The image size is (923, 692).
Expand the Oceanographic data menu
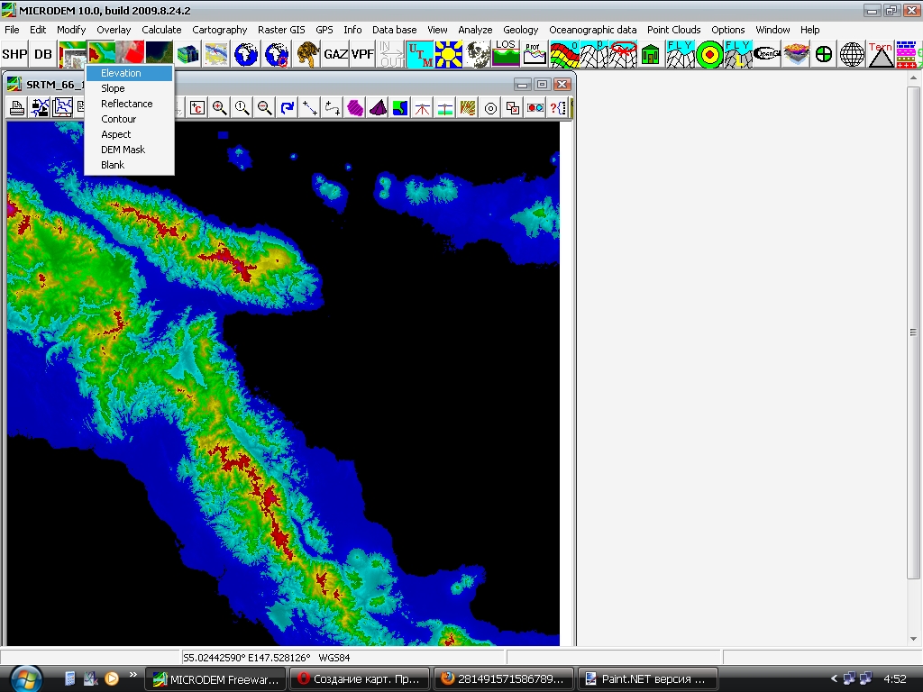click(592, 30)
